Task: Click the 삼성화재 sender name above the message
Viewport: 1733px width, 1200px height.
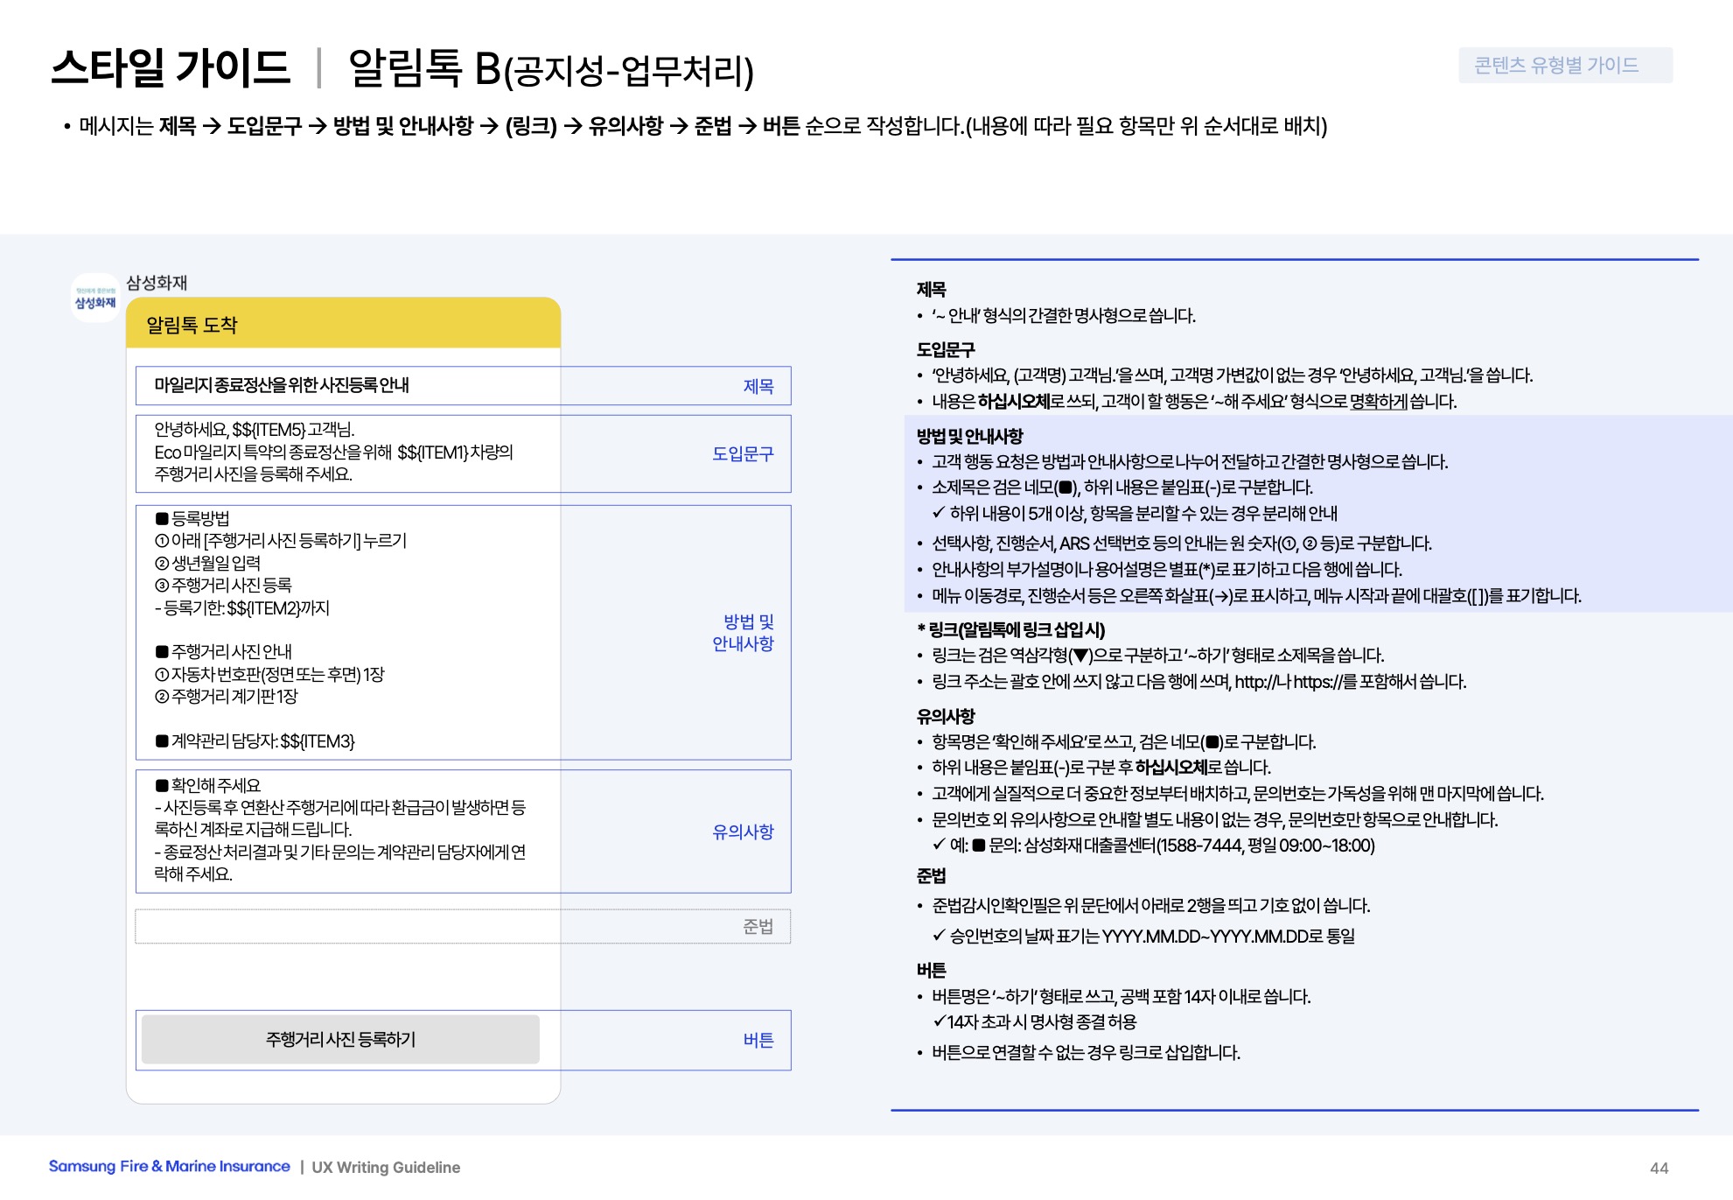Action: tap(157, 283)
